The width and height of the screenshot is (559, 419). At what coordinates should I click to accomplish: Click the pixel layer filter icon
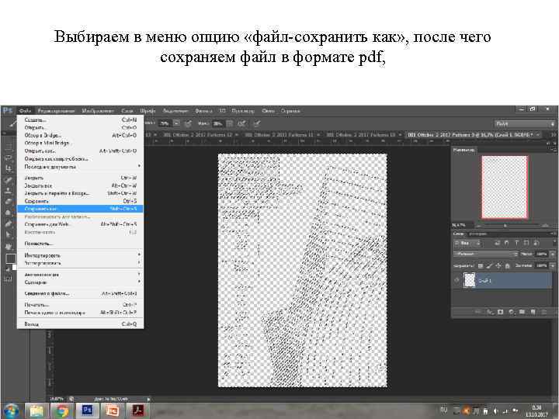click(496, 243)
